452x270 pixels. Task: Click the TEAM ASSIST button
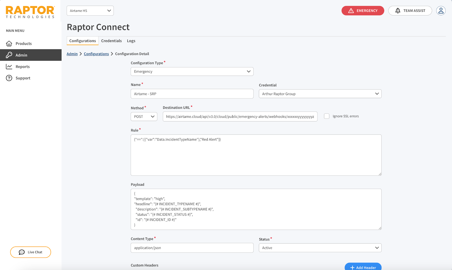coord(410,11)
